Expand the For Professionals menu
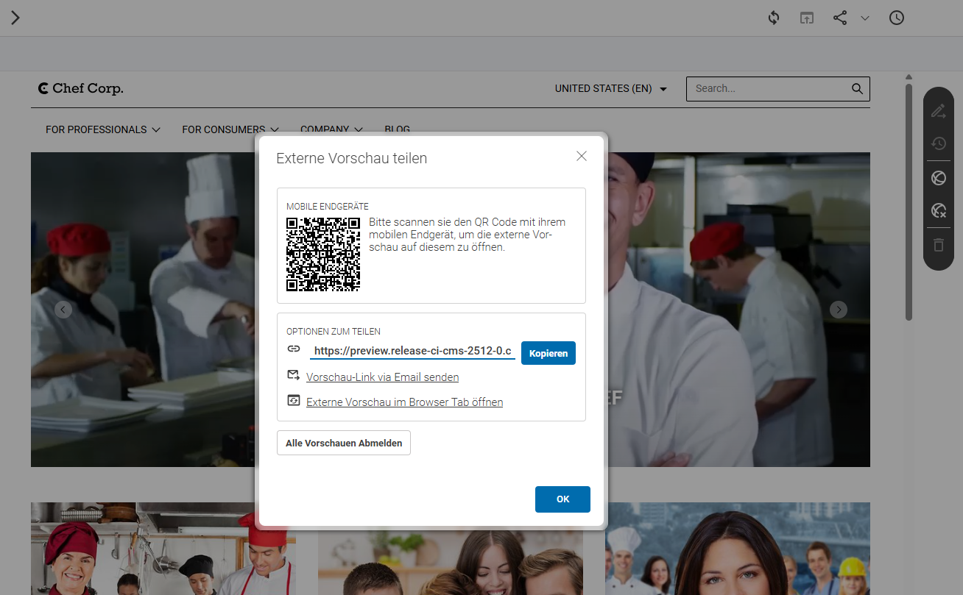This screenshot has height=595, width=963. [x=103, y=129]
